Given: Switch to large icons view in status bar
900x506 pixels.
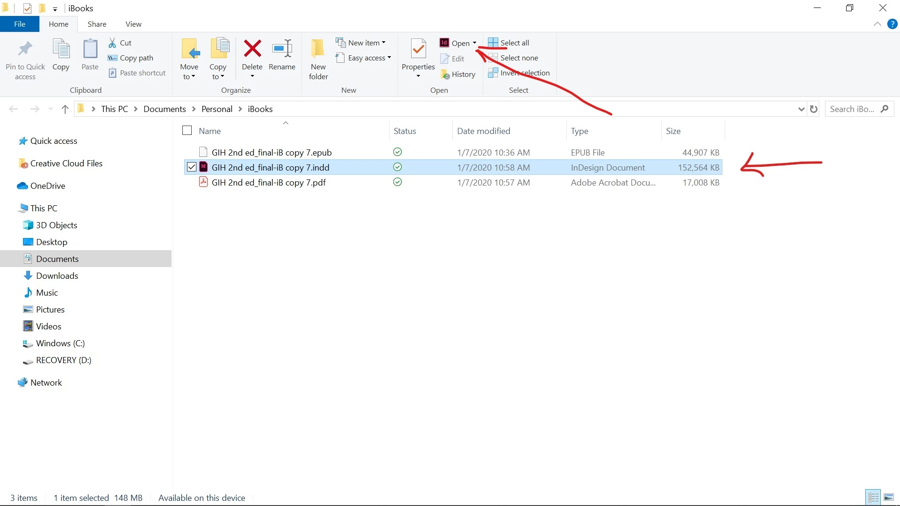Looking at the screenshot, I should (888, 497).
